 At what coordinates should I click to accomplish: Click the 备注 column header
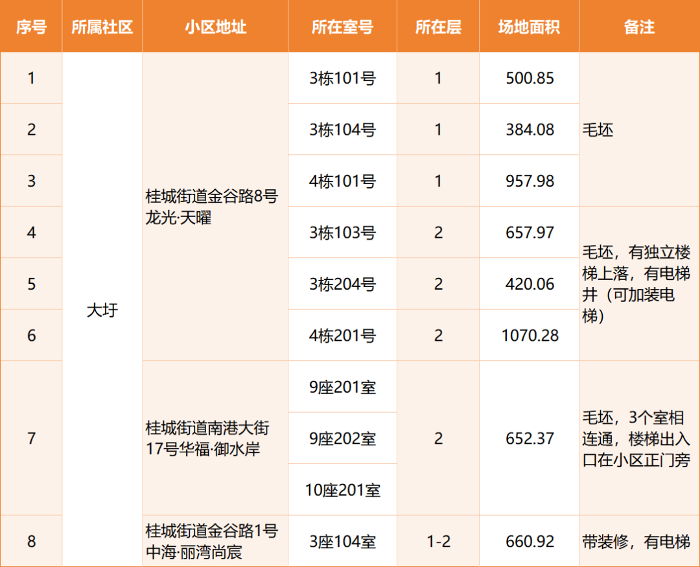coord(639,27)
